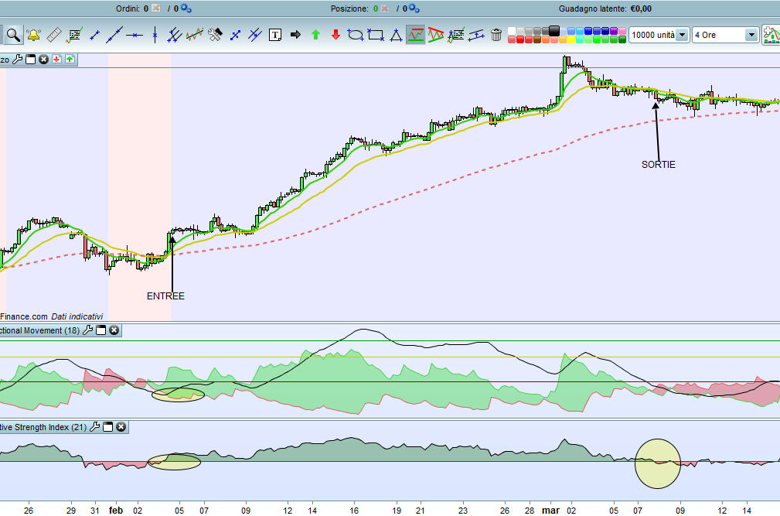Click the Dati indicativi label

77,316
